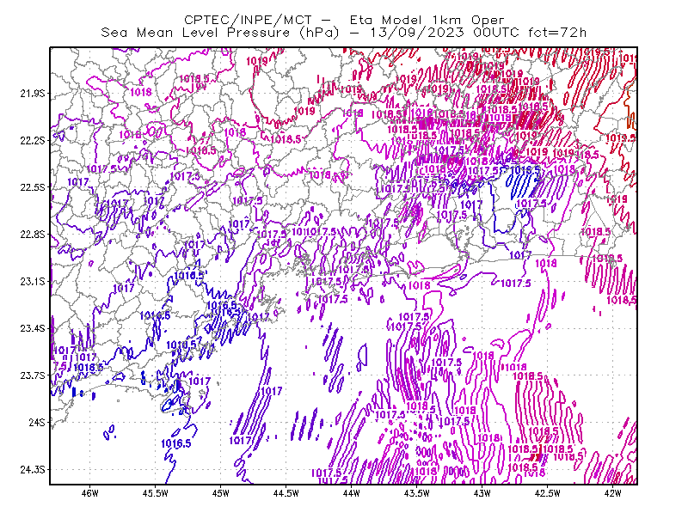688x531 pixels.
Task: Click the 22.5S latitude tick label
Action: click(33, 187)
